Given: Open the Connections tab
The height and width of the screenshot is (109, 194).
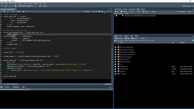Looking at the screenshot, I should [x=132, y=9].
